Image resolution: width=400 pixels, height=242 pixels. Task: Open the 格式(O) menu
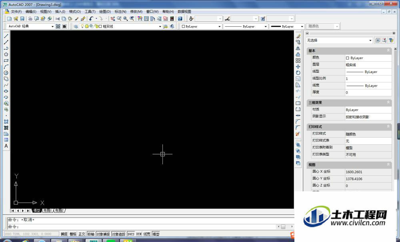[75, 12]
